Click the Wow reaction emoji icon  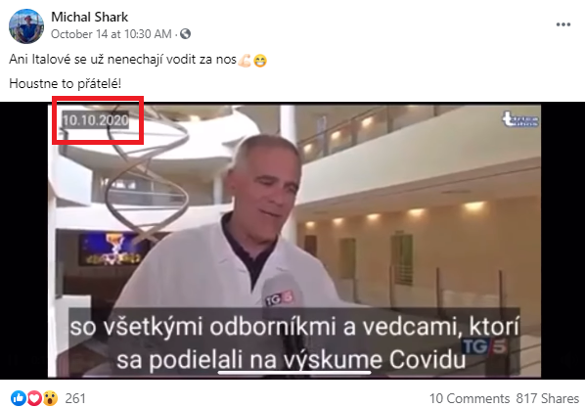pos(50,398)
